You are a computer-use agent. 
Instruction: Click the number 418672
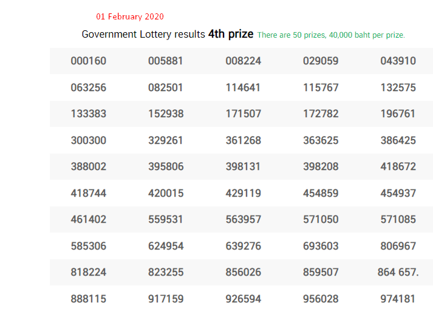tap(398, 166)
